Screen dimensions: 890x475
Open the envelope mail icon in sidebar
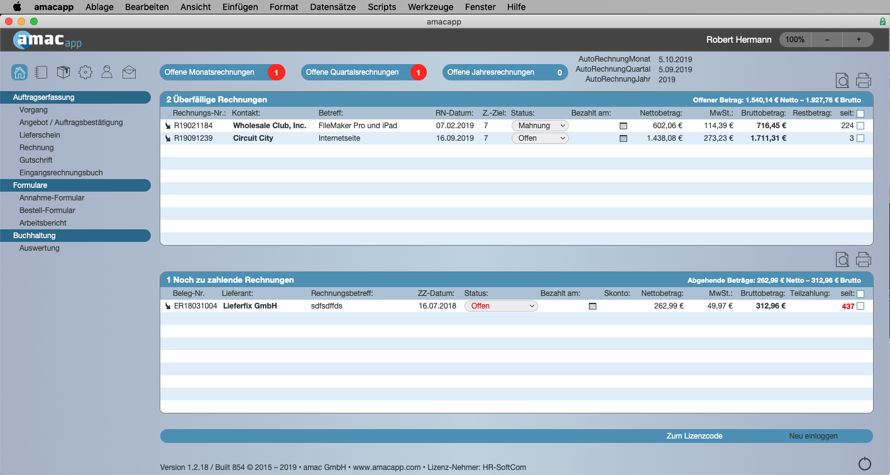click(x=129, y=72)
